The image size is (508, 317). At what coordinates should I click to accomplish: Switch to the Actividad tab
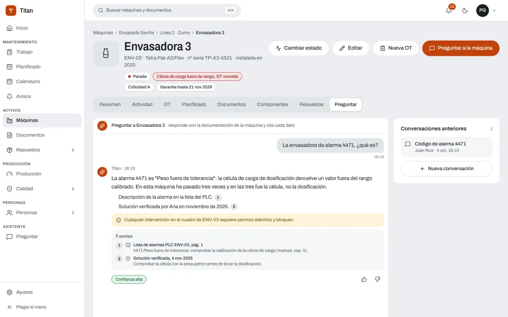(142, 104)
